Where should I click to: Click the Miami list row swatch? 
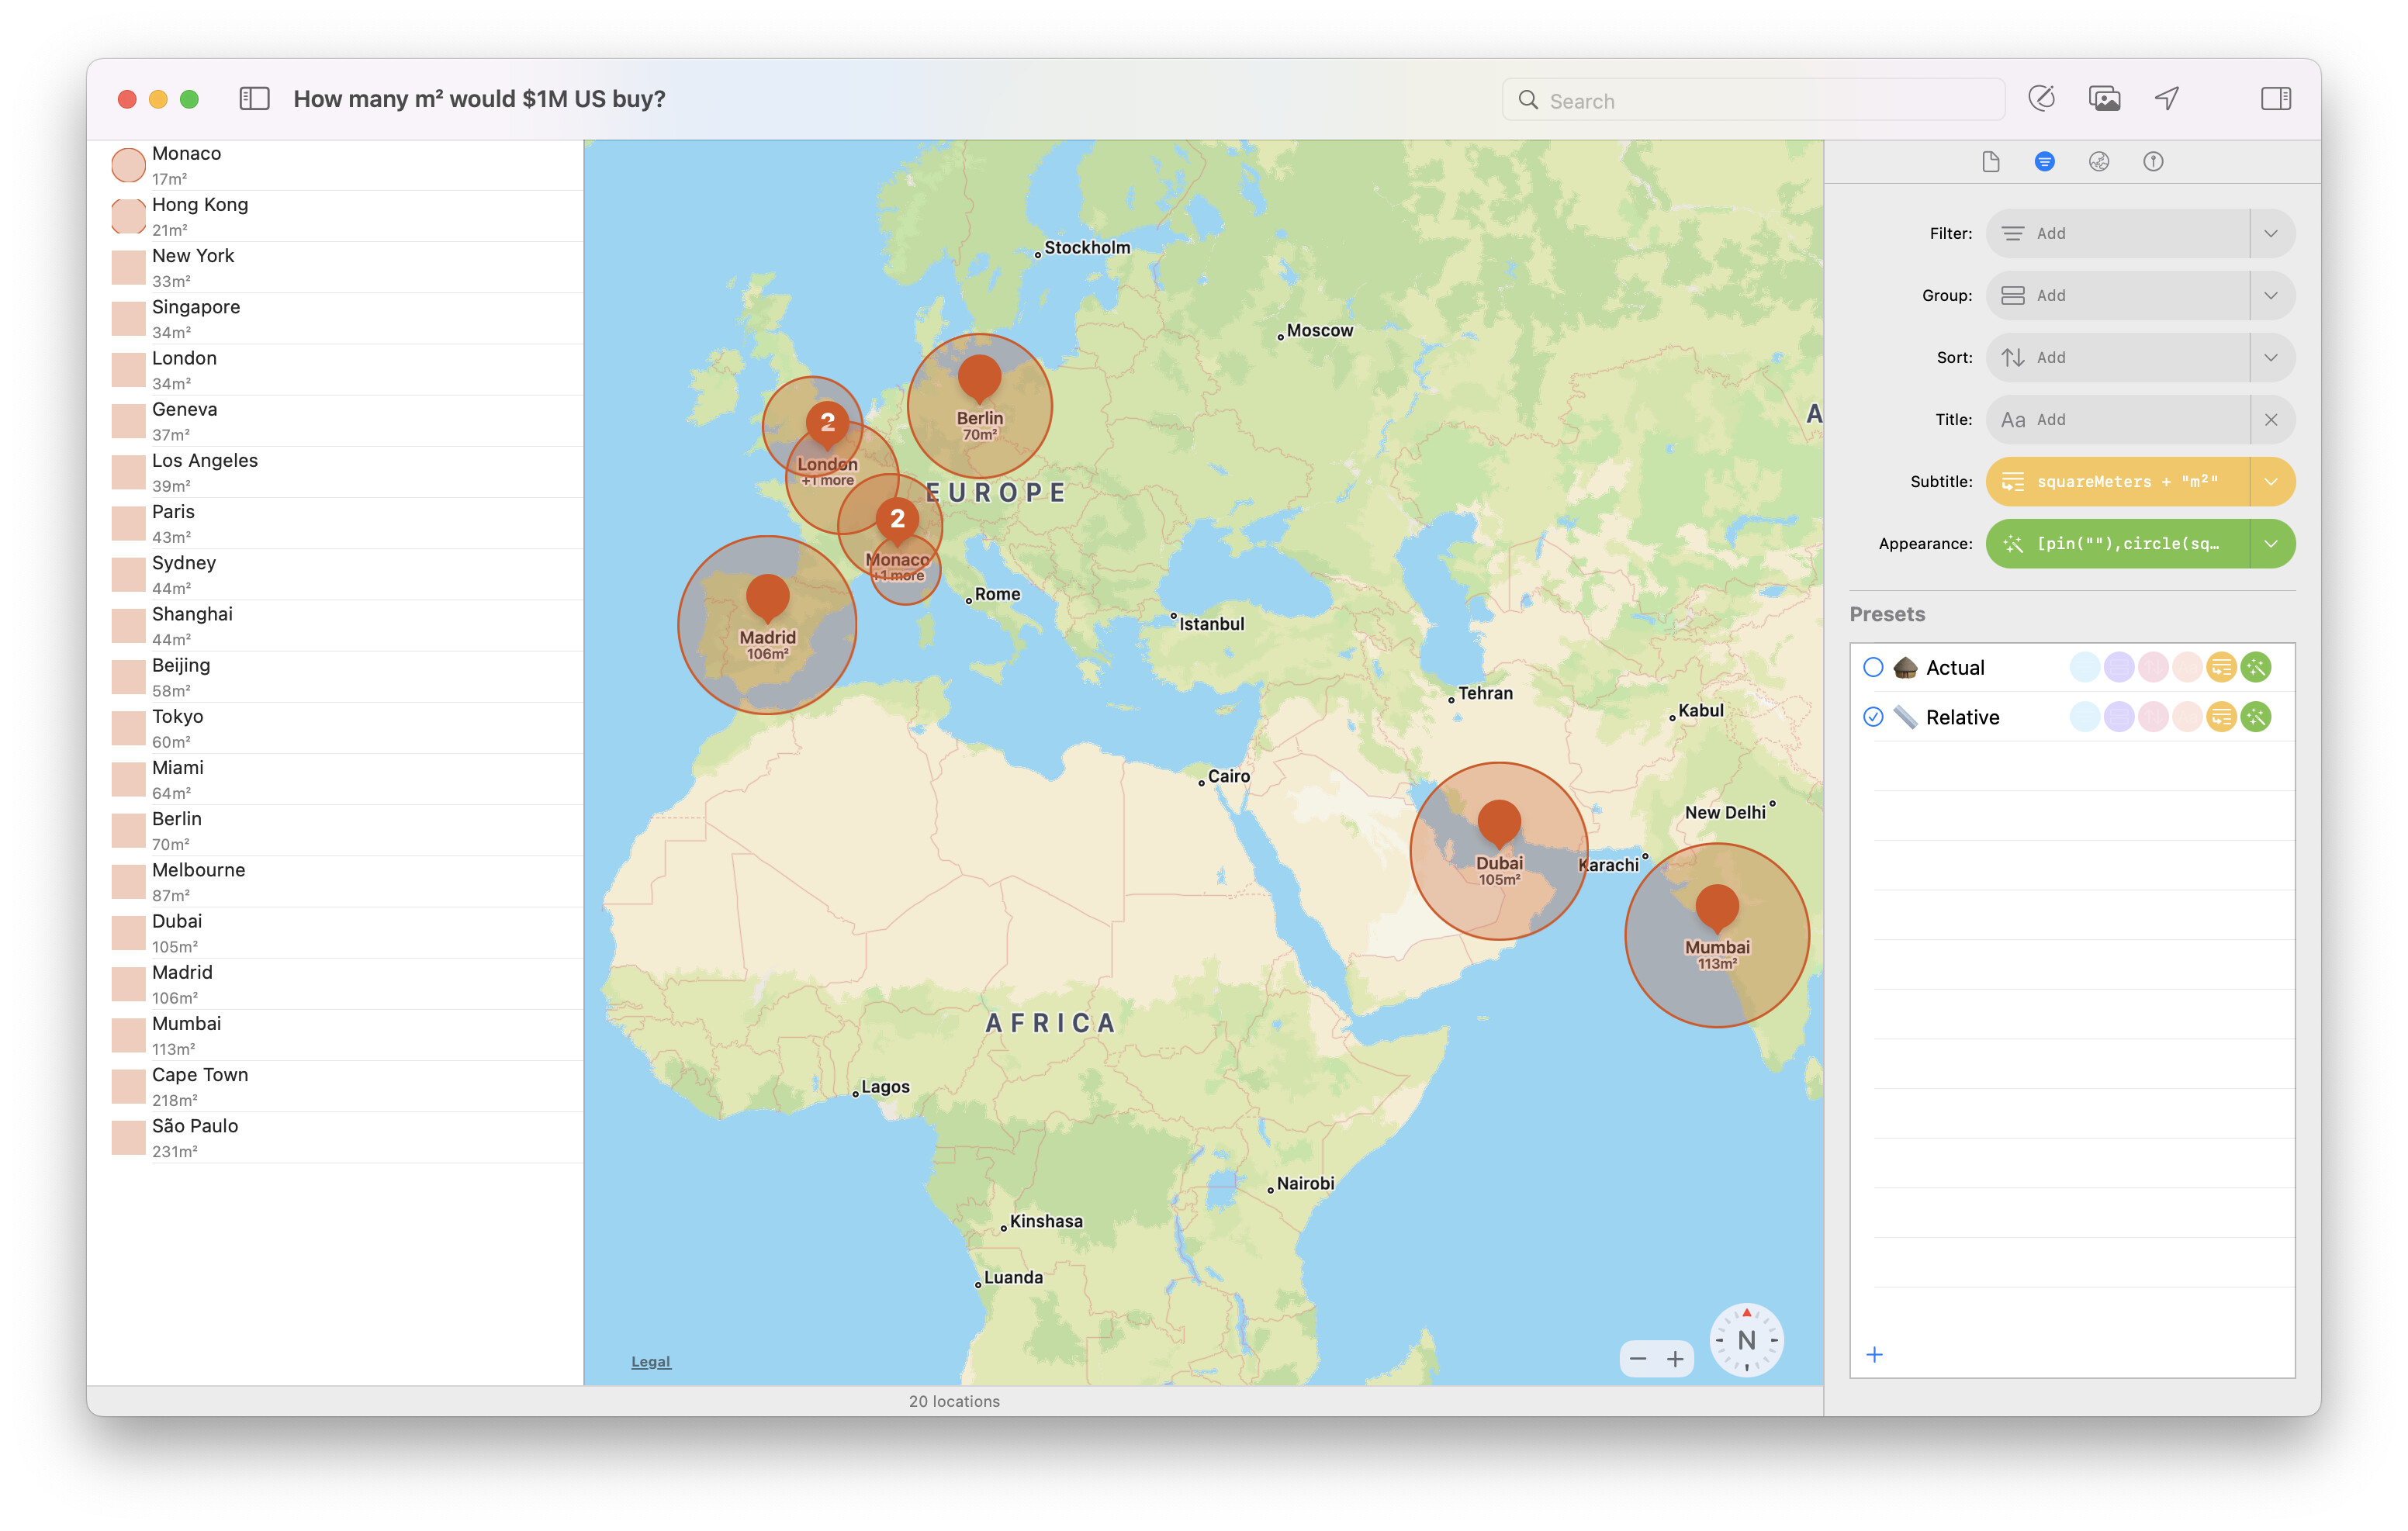click(128, 779)
